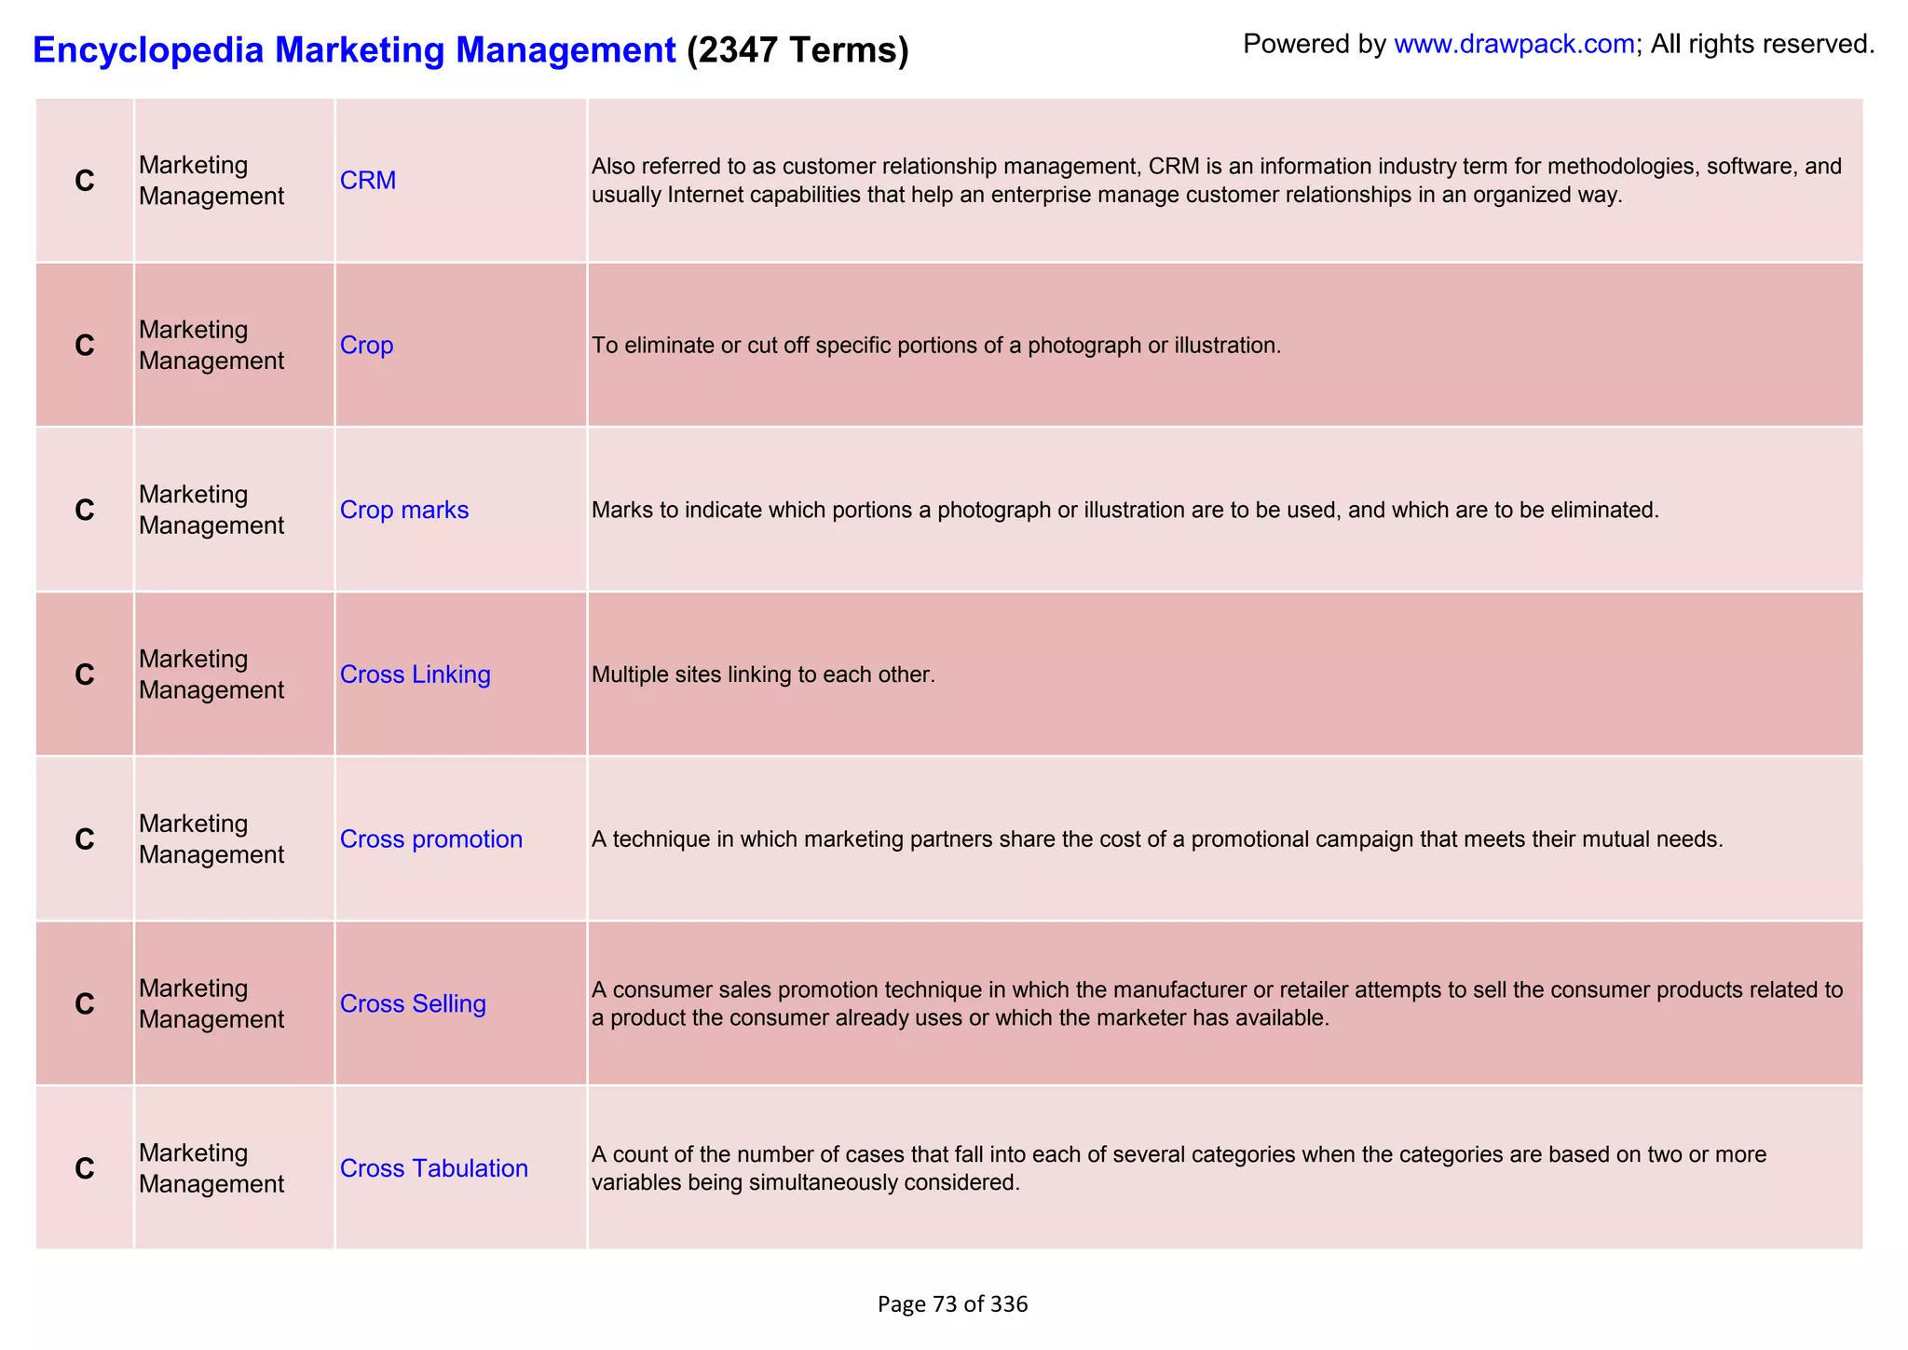Click letter C in the Cross Tabulation row
Screen dimensions: 1908x1350
pos(85,1168)
